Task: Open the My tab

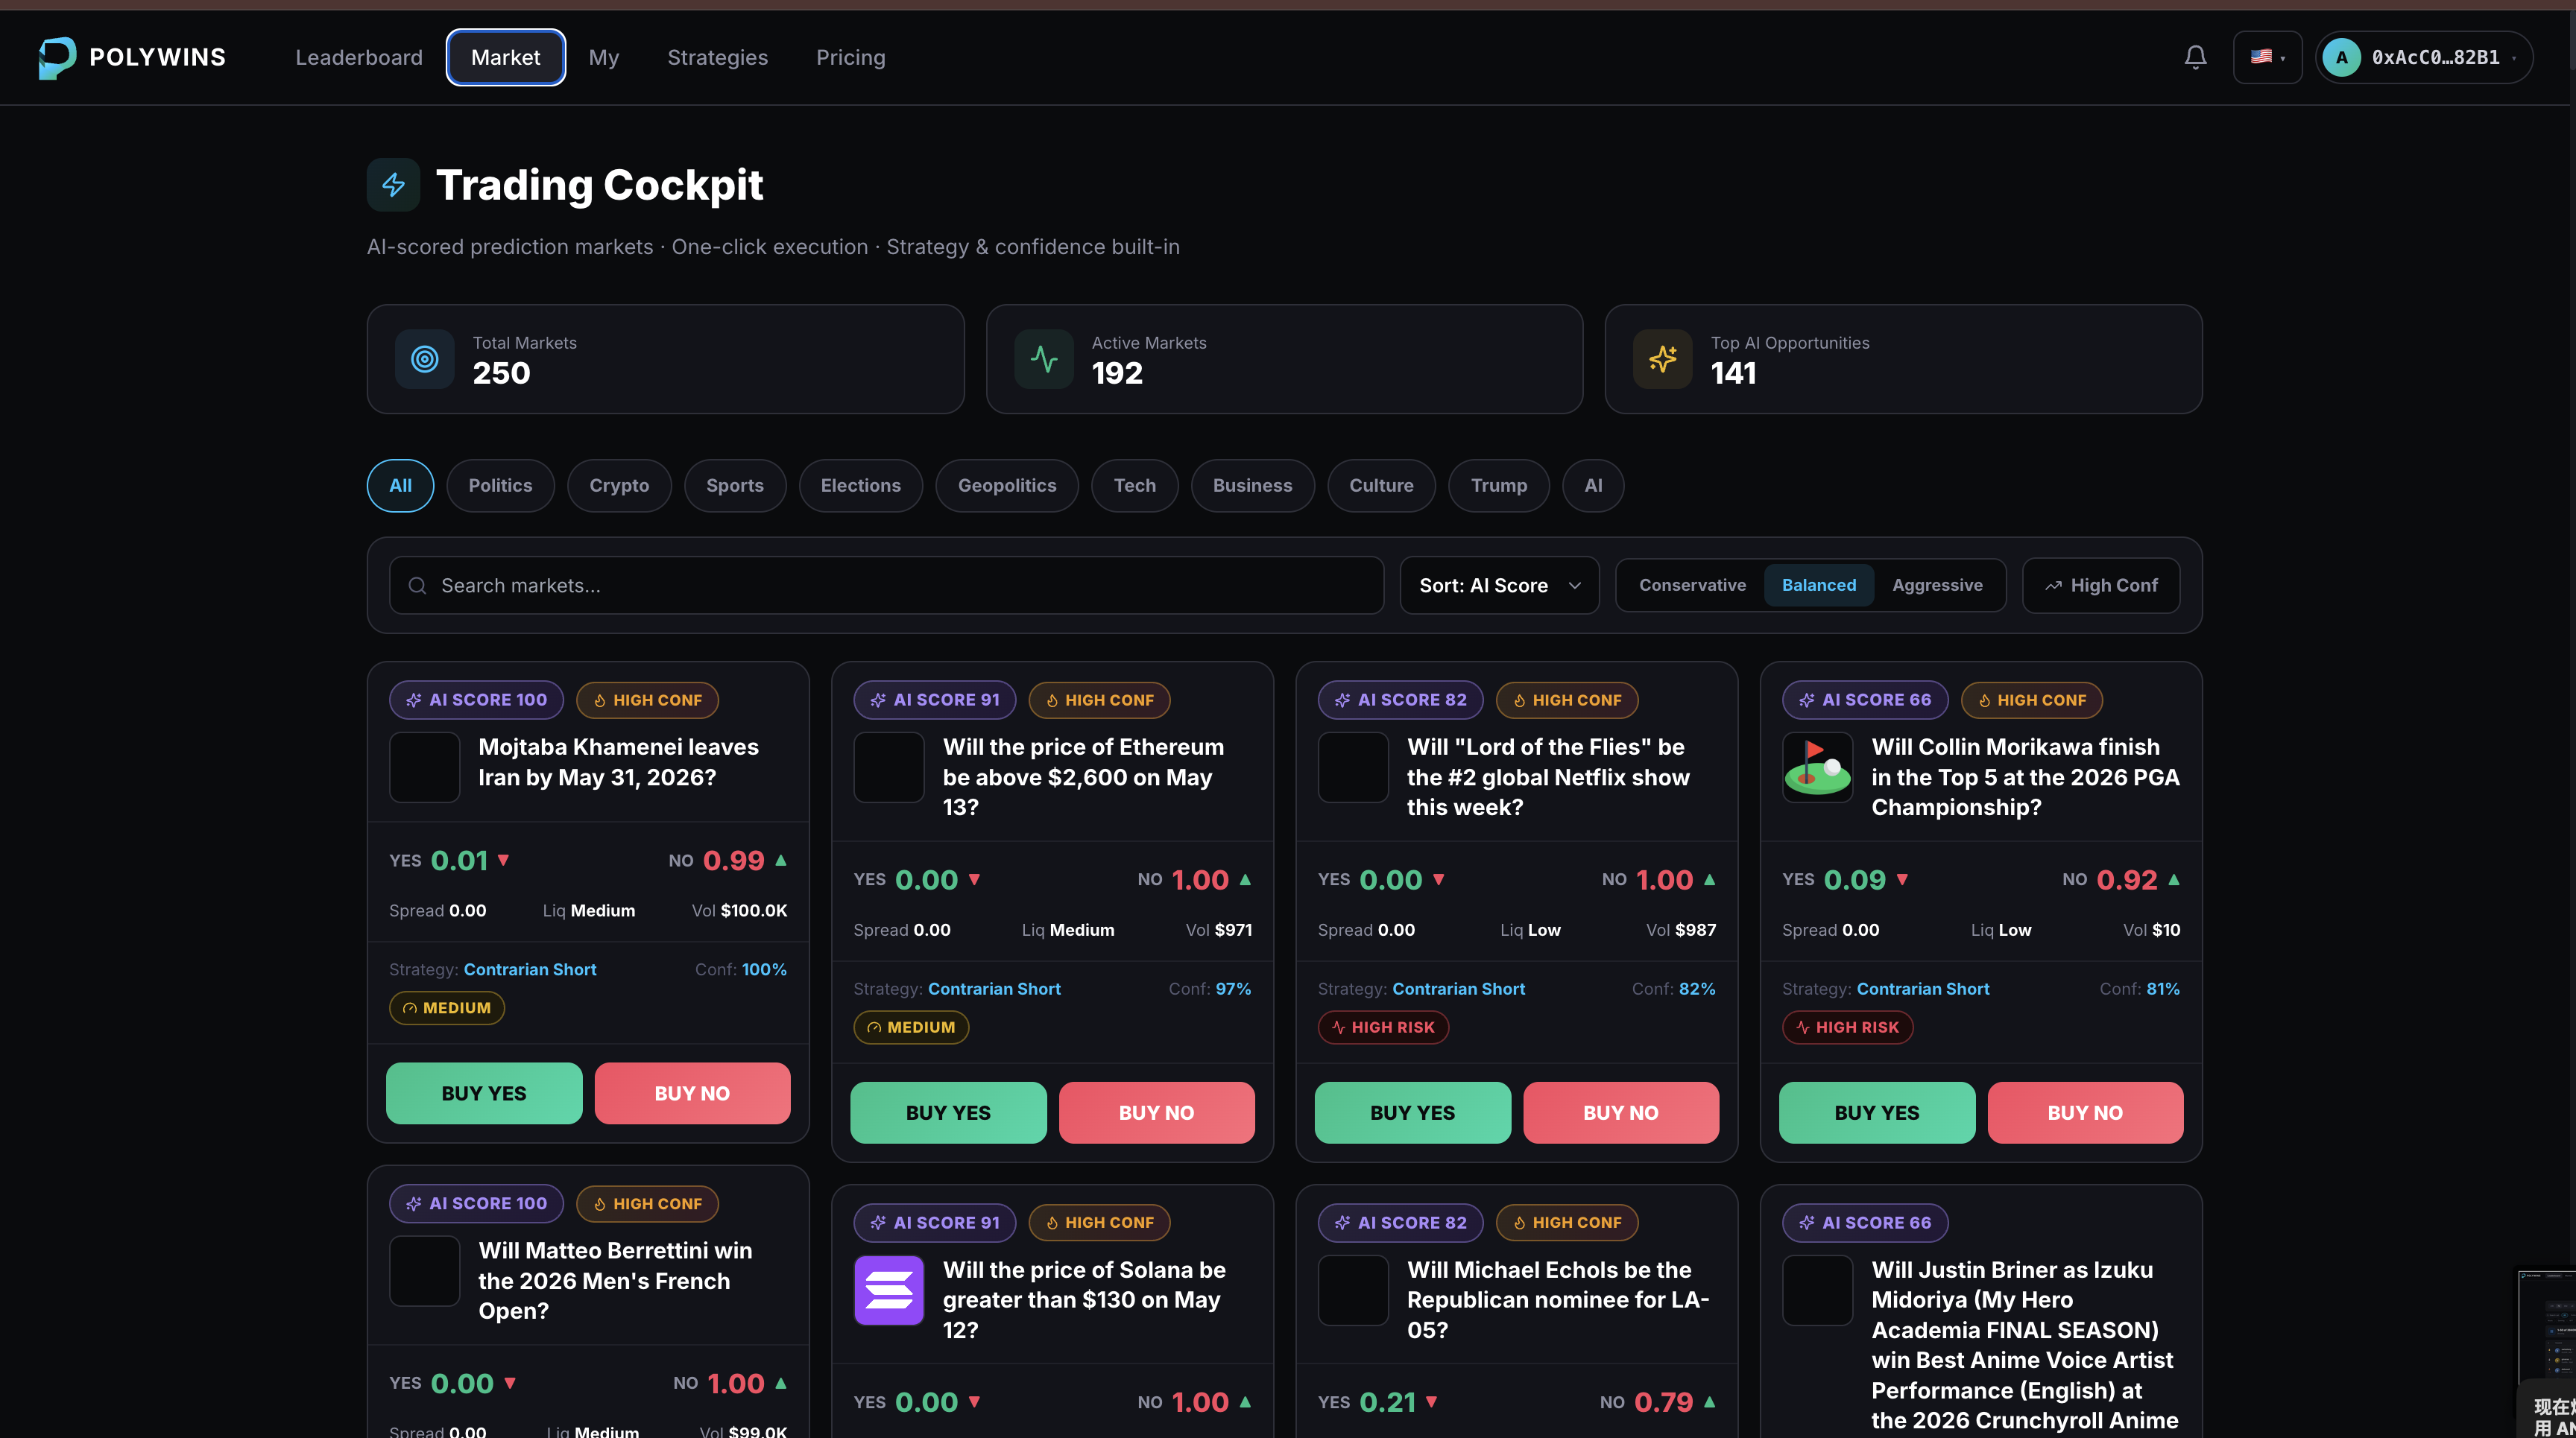Action: point(604,58)
